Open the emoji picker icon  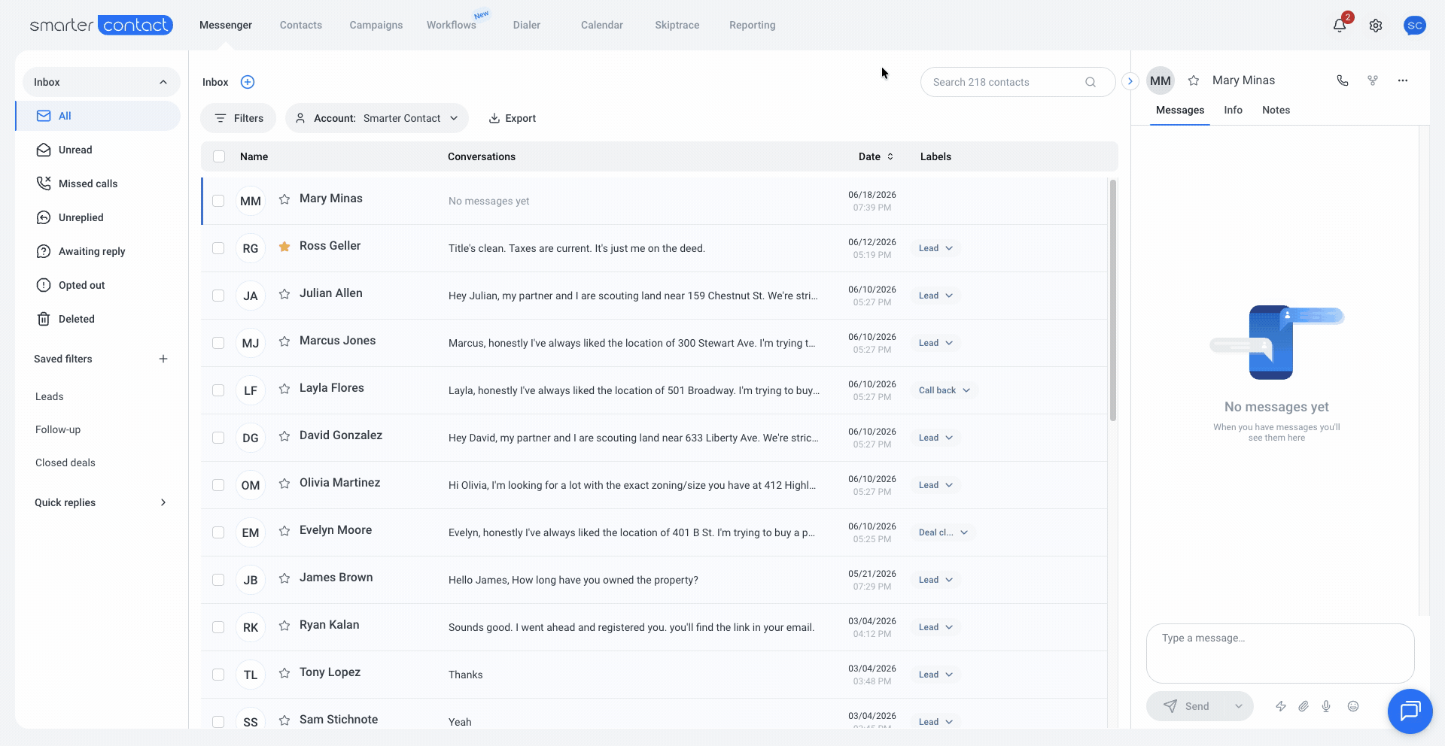point(1353,706)
